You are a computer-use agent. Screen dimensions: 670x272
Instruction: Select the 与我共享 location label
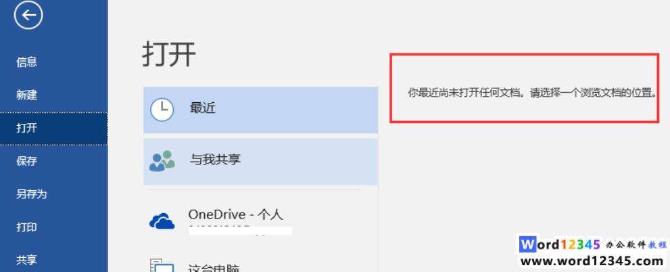(215, 160)
